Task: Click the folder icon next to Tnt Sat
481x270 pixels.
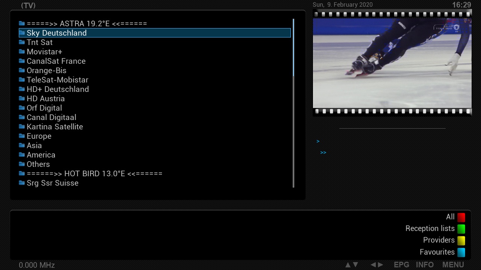Action: (22, 42)
